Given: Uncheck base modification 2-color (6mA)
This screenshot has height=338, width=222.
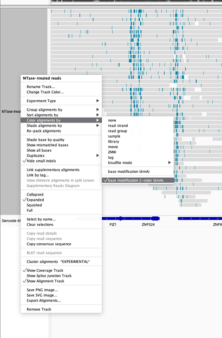Looking at the screenshot, I should click(138, 180).
